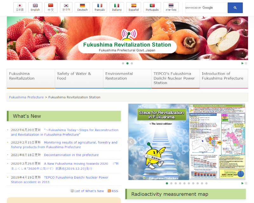This screenshot has width=254, height=203.
Task: Follow the Fukushima Prefecture breadcrumb link
Action: [x=26, y=97]
